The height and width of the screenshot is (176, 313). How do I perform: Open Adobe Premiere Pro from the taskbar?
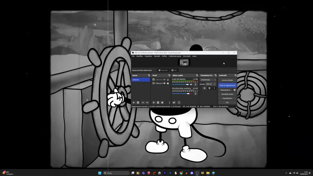pos(165,173)
